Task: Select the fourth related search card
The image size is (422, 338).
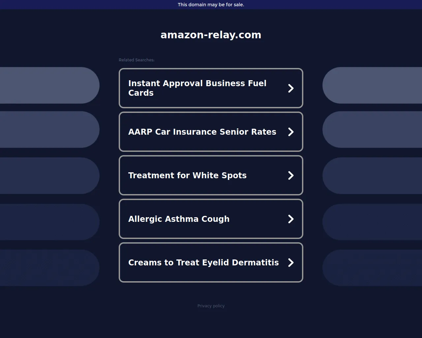Action: 211,219
